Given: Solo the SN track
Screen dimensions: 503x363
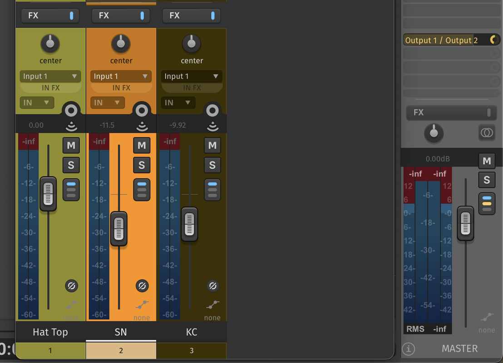Looking at the screenshot, I should coord(142,165).
